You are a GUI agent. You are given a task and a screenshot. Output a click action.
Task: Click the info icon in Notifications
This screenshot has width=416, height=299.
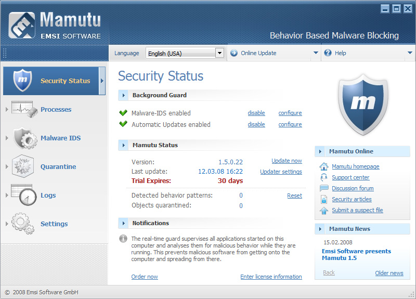tap(123, 239)
